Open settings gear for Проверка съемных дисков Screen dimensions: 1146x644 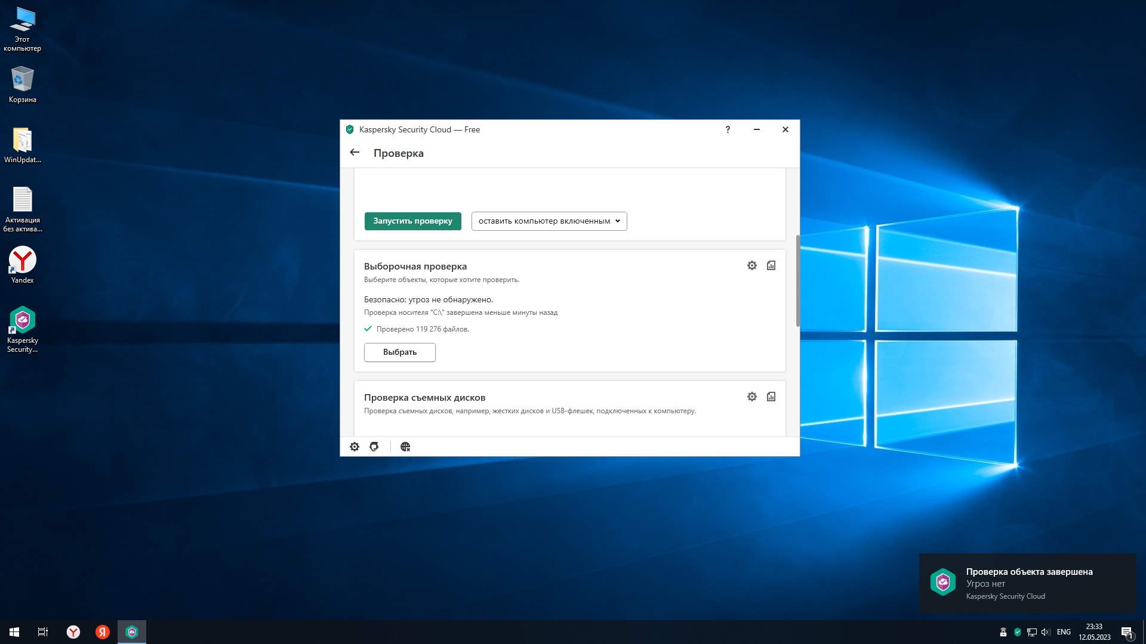pyautogui.click(x=751, y=397)
